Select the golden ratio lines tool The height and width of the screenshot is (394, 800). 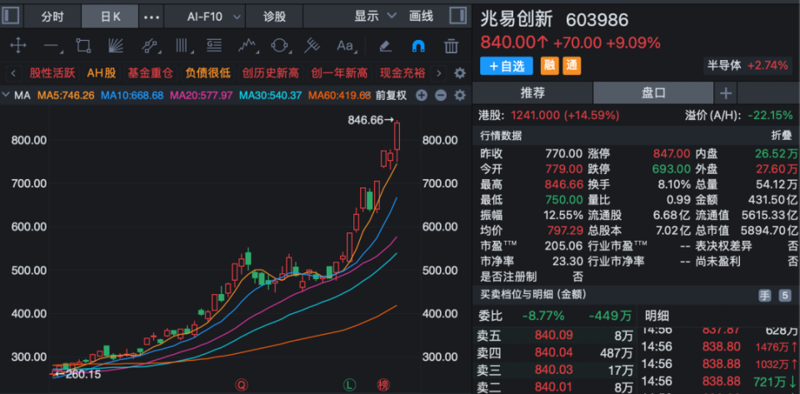(214, 46)
